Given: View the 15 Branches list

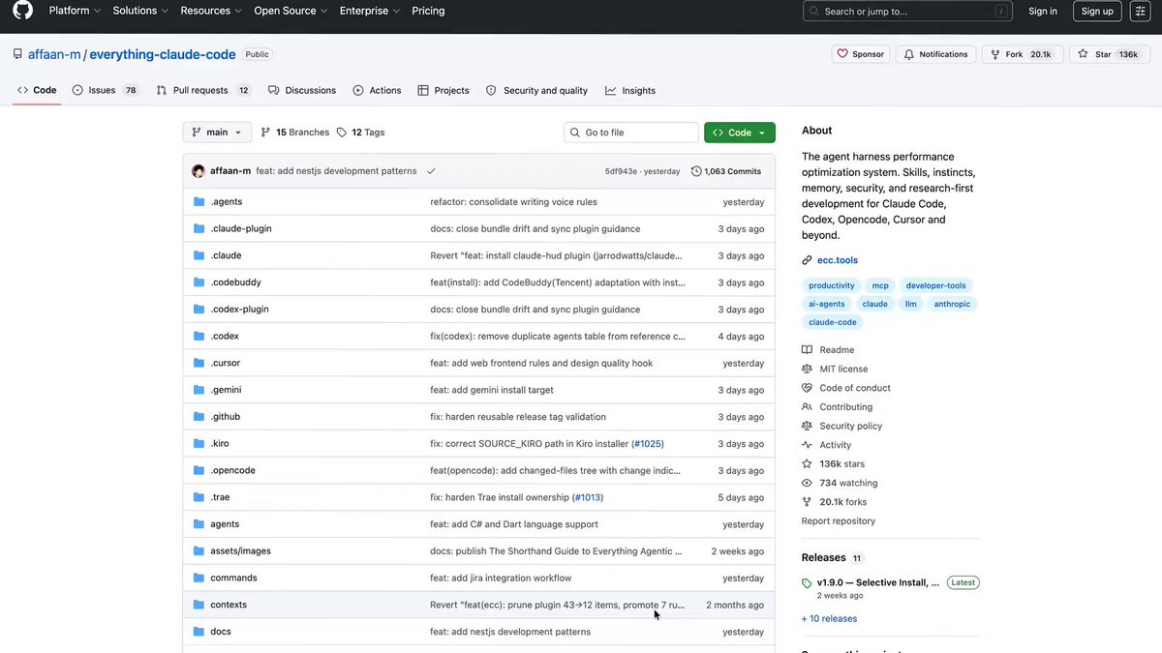Looking at the screenshot, I should 295,133.
